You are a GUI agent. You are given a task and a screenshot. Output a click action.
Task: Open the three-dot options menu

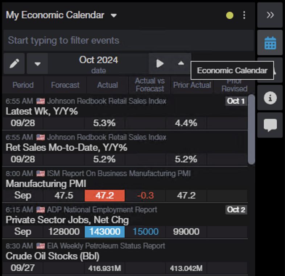coord(244,15)
